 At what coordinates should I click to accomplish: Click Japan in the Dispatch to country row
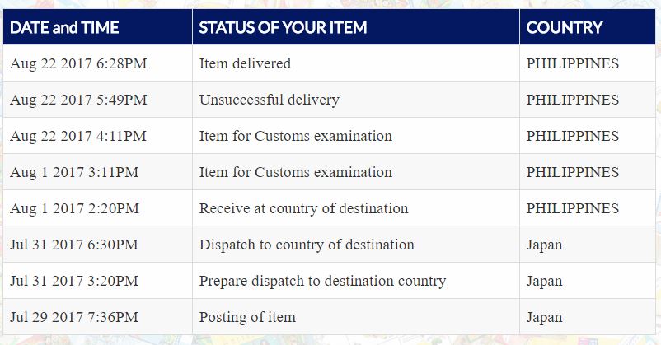pos(544,245)
